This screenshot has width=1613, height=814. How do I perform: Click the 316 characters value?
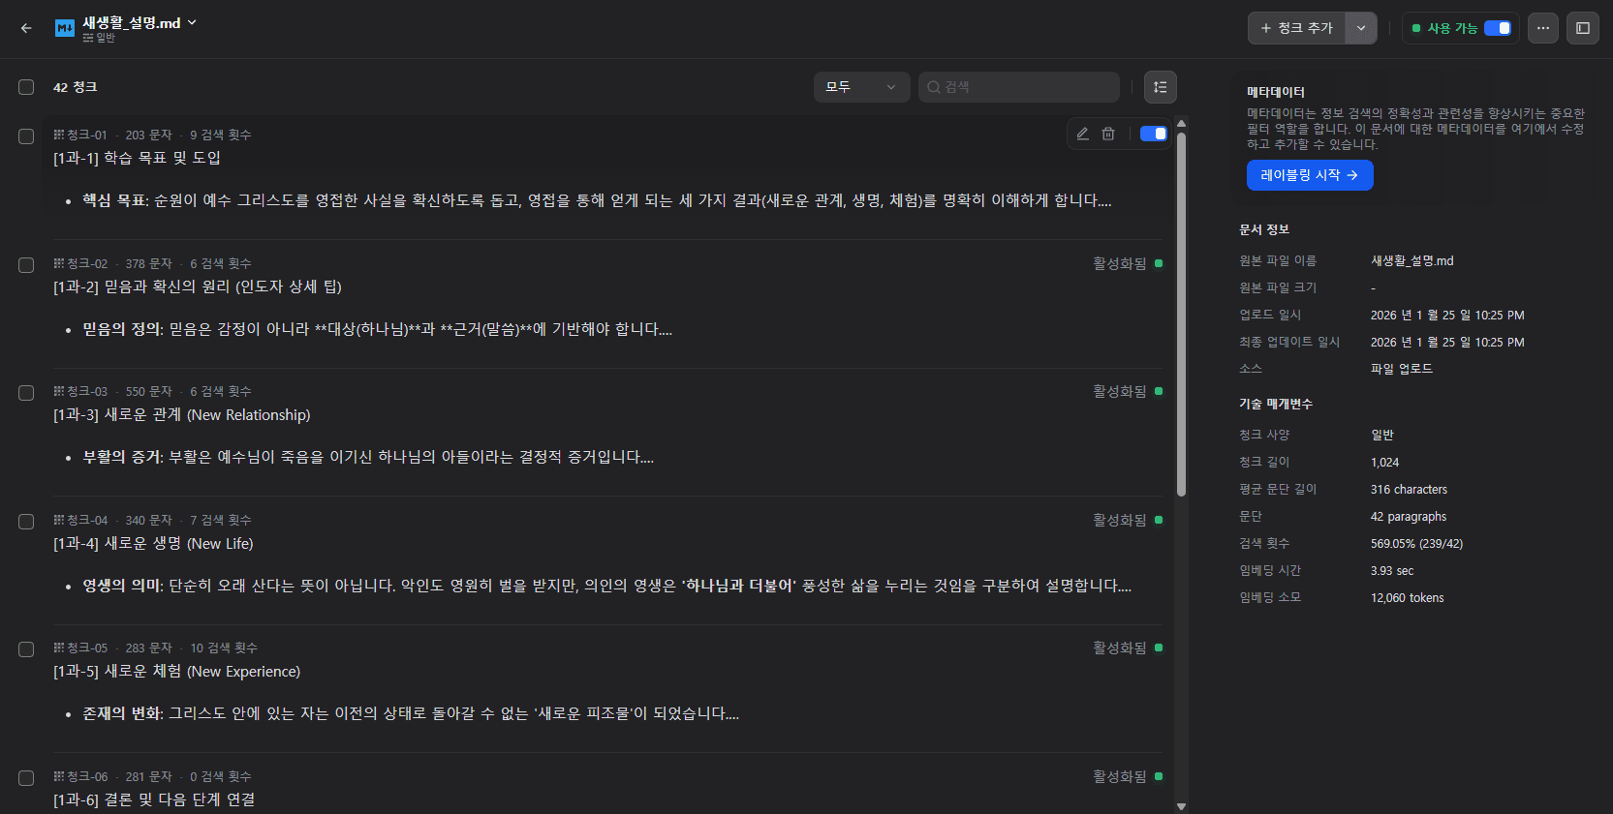[1409, 490]
